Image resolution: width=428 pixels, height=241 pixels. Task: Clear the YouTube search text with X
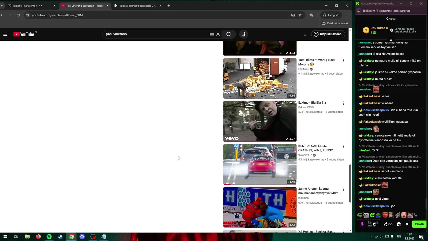tap(218, 34)
